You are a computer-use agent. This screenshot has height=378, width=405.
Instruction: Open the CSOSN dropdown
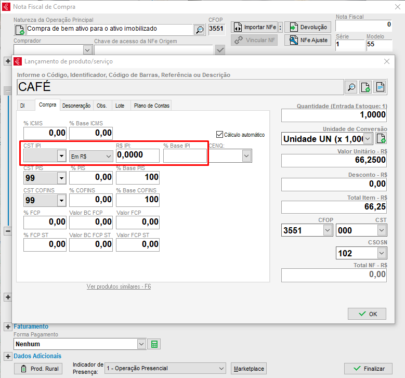coord(382,253)
